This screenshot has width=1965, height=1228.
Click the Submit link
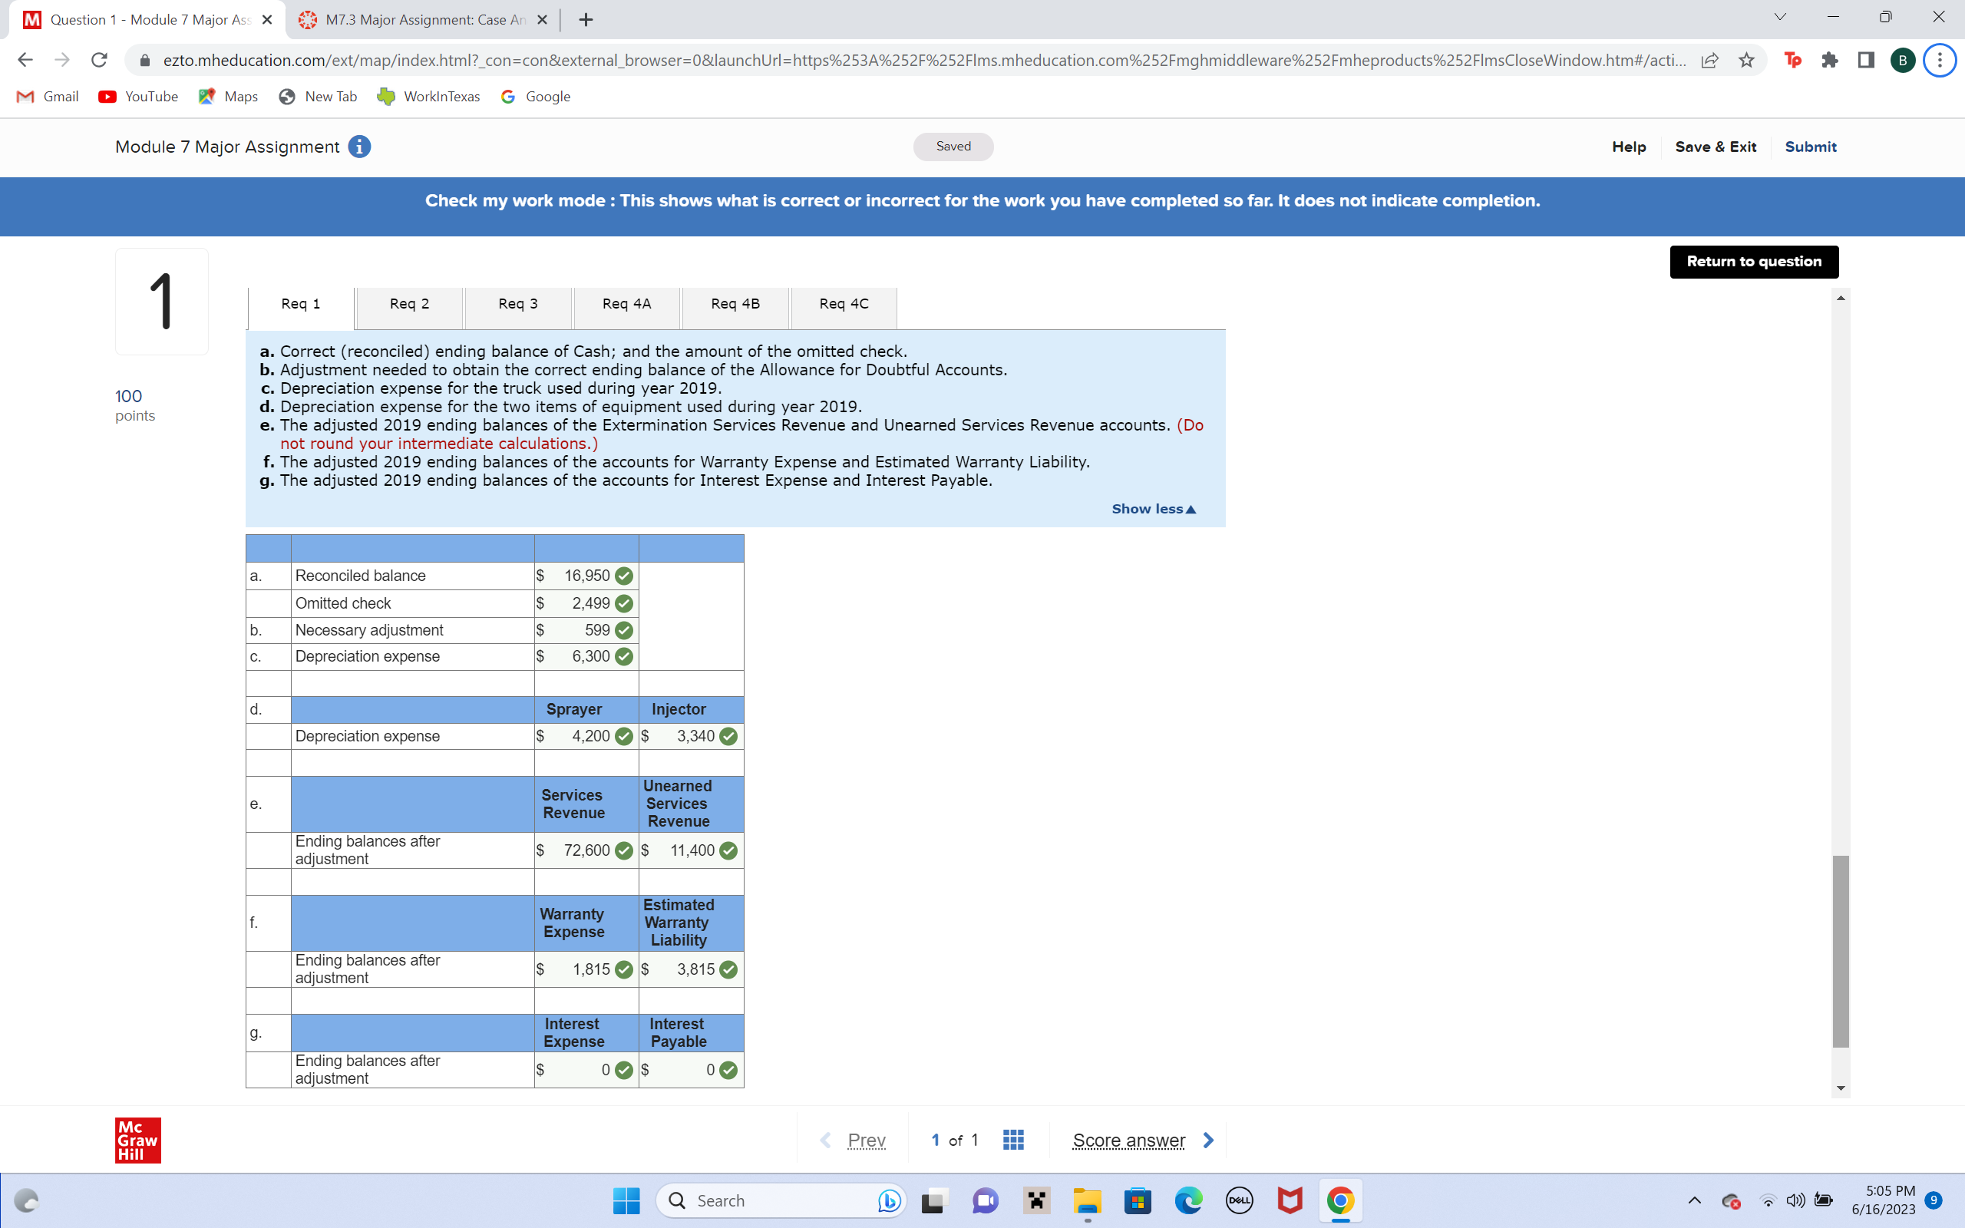point(1810,147)
